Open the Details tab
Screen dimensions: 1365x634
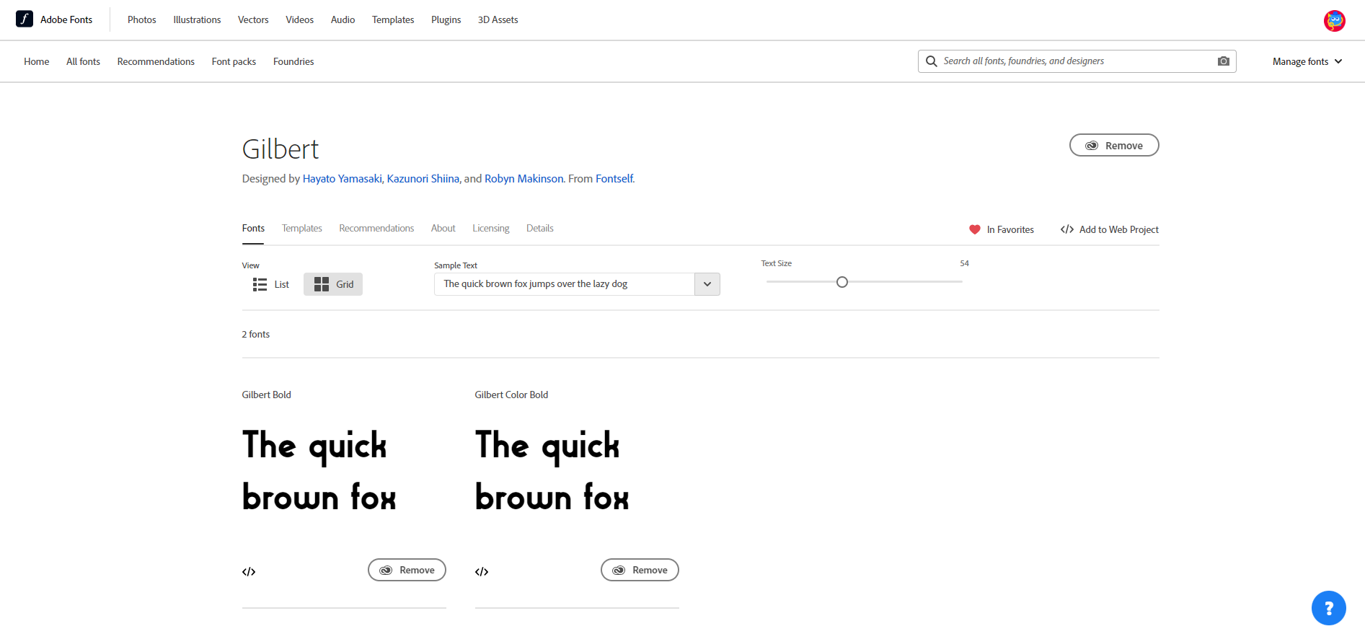pos(539,228)
